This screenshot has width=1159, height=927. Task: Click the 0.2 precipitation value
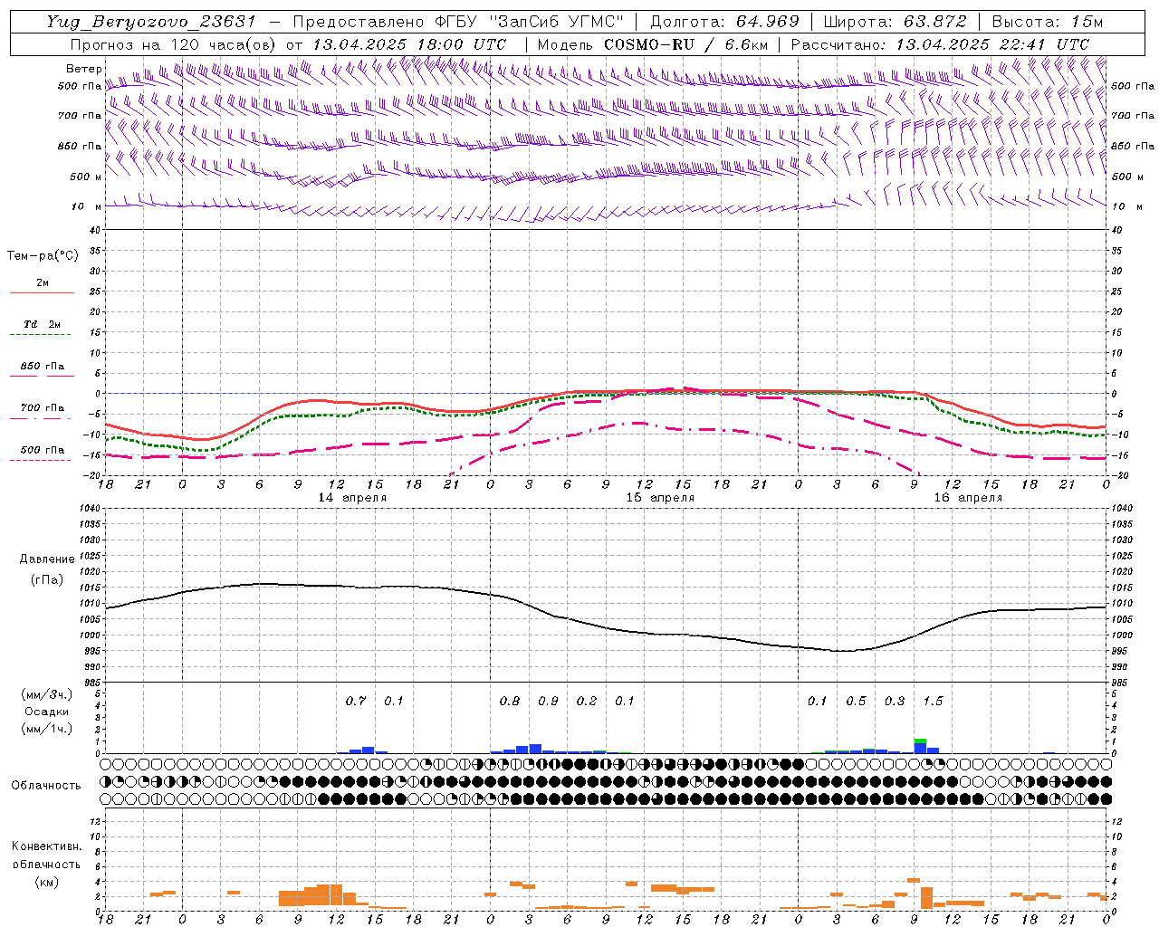point(587,701)
